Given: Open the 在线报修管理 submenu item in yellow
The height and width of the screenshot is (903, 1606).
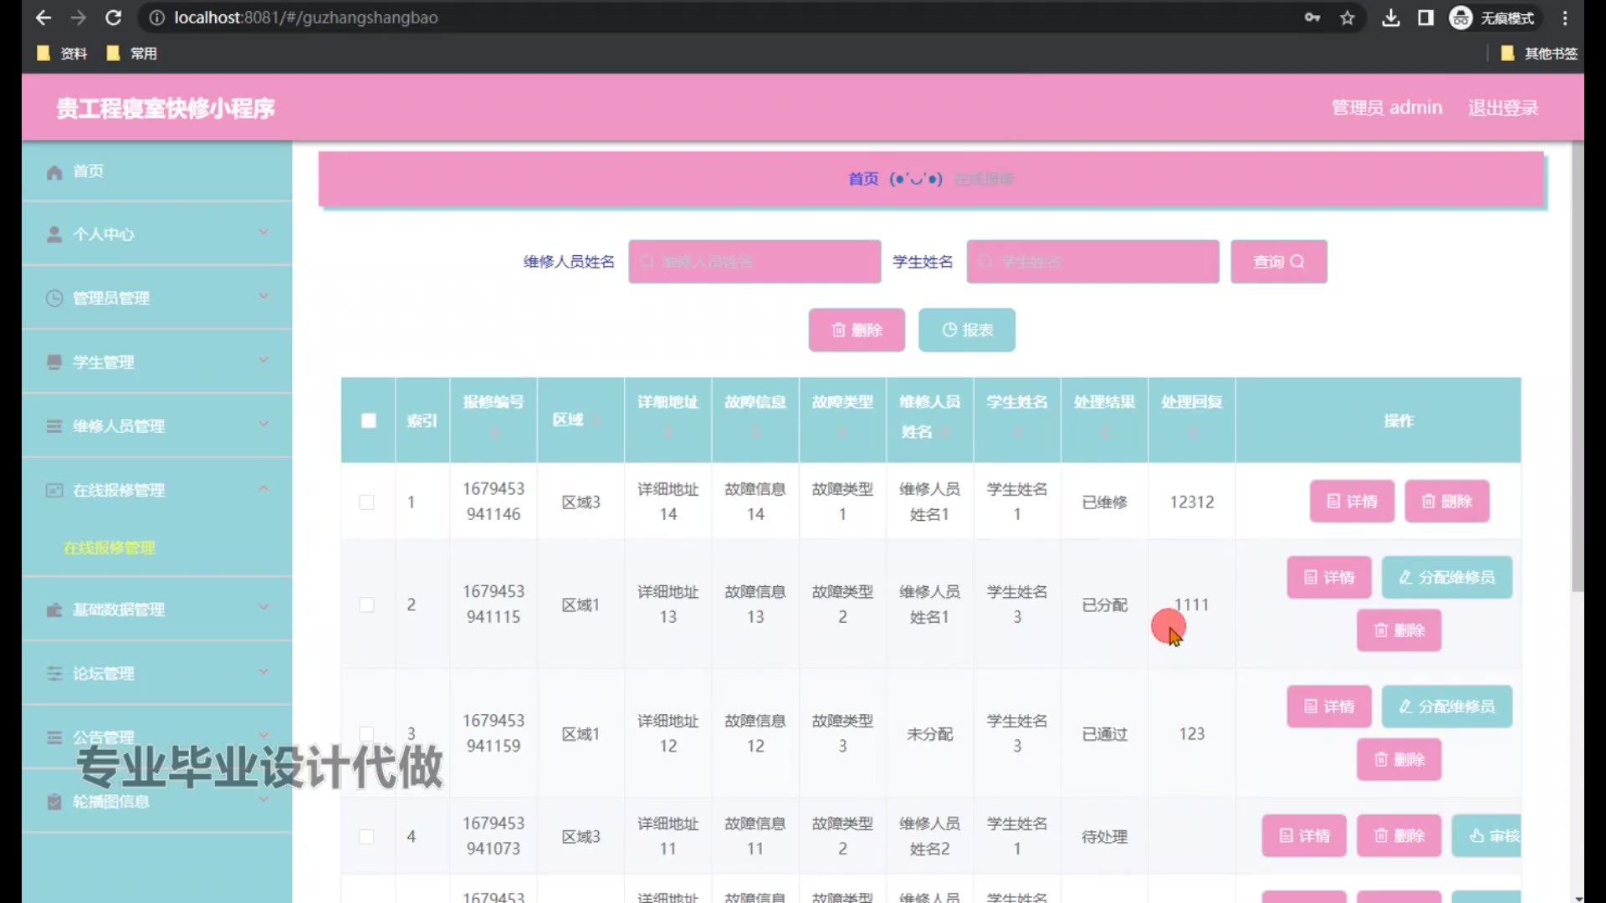Looking at the screenshot, I should click(x=110, y=548).
